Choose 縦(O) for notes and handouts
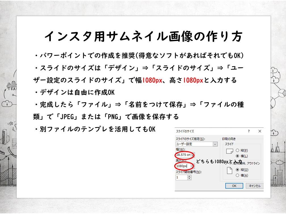The image size is (286, 214). tap(237, 170)
